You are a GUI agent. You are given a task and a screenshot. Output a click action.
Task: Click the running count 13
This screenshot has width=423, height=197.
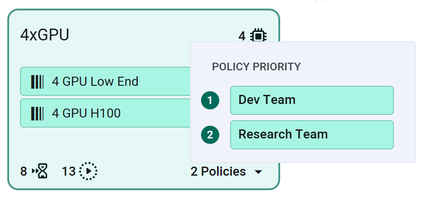click(x=69, y=172)
